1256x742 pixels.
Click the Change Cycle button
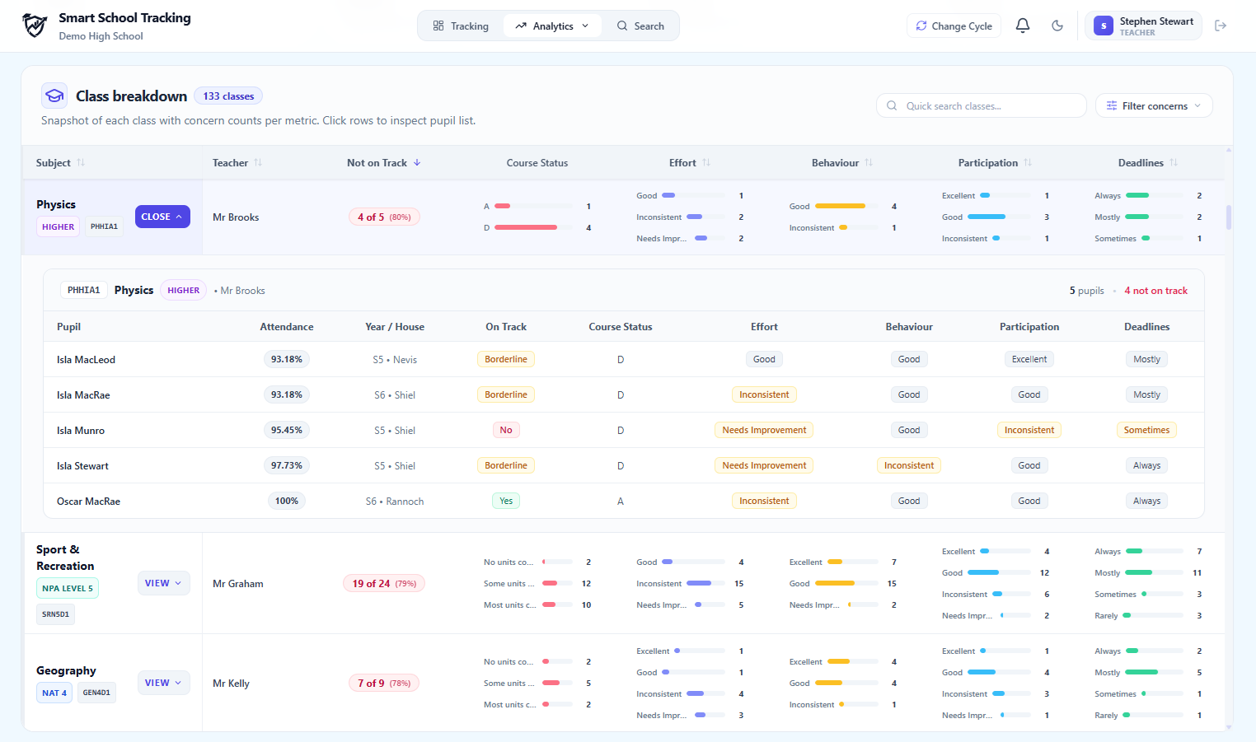(954, 26)
